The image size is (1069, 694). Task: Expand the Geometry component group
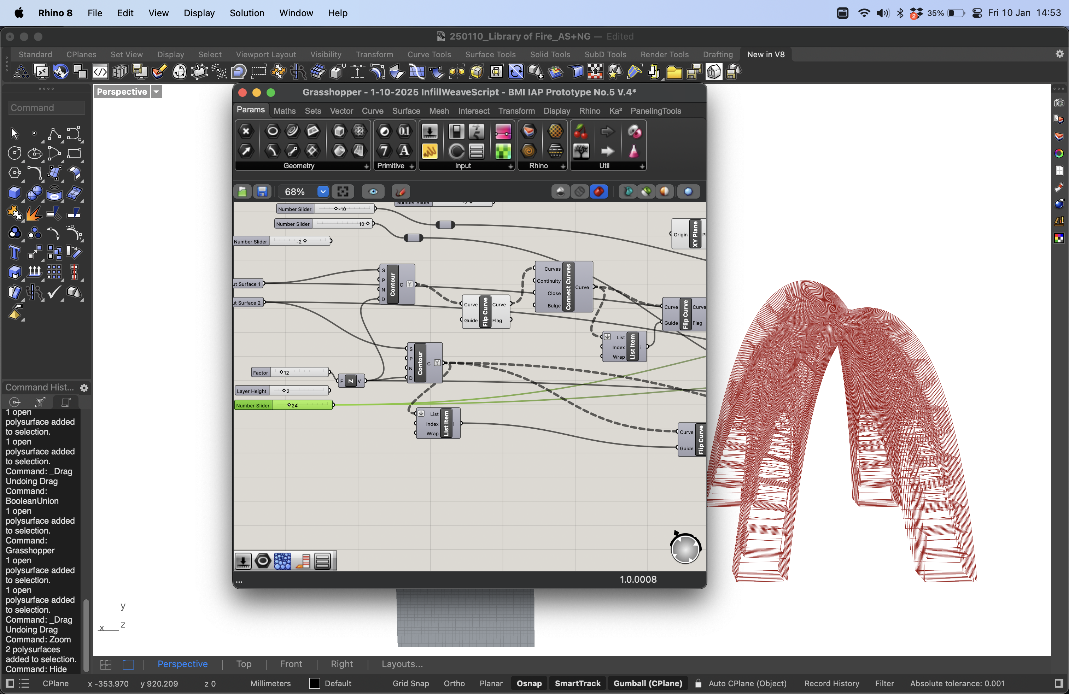[x=366, y=166]
